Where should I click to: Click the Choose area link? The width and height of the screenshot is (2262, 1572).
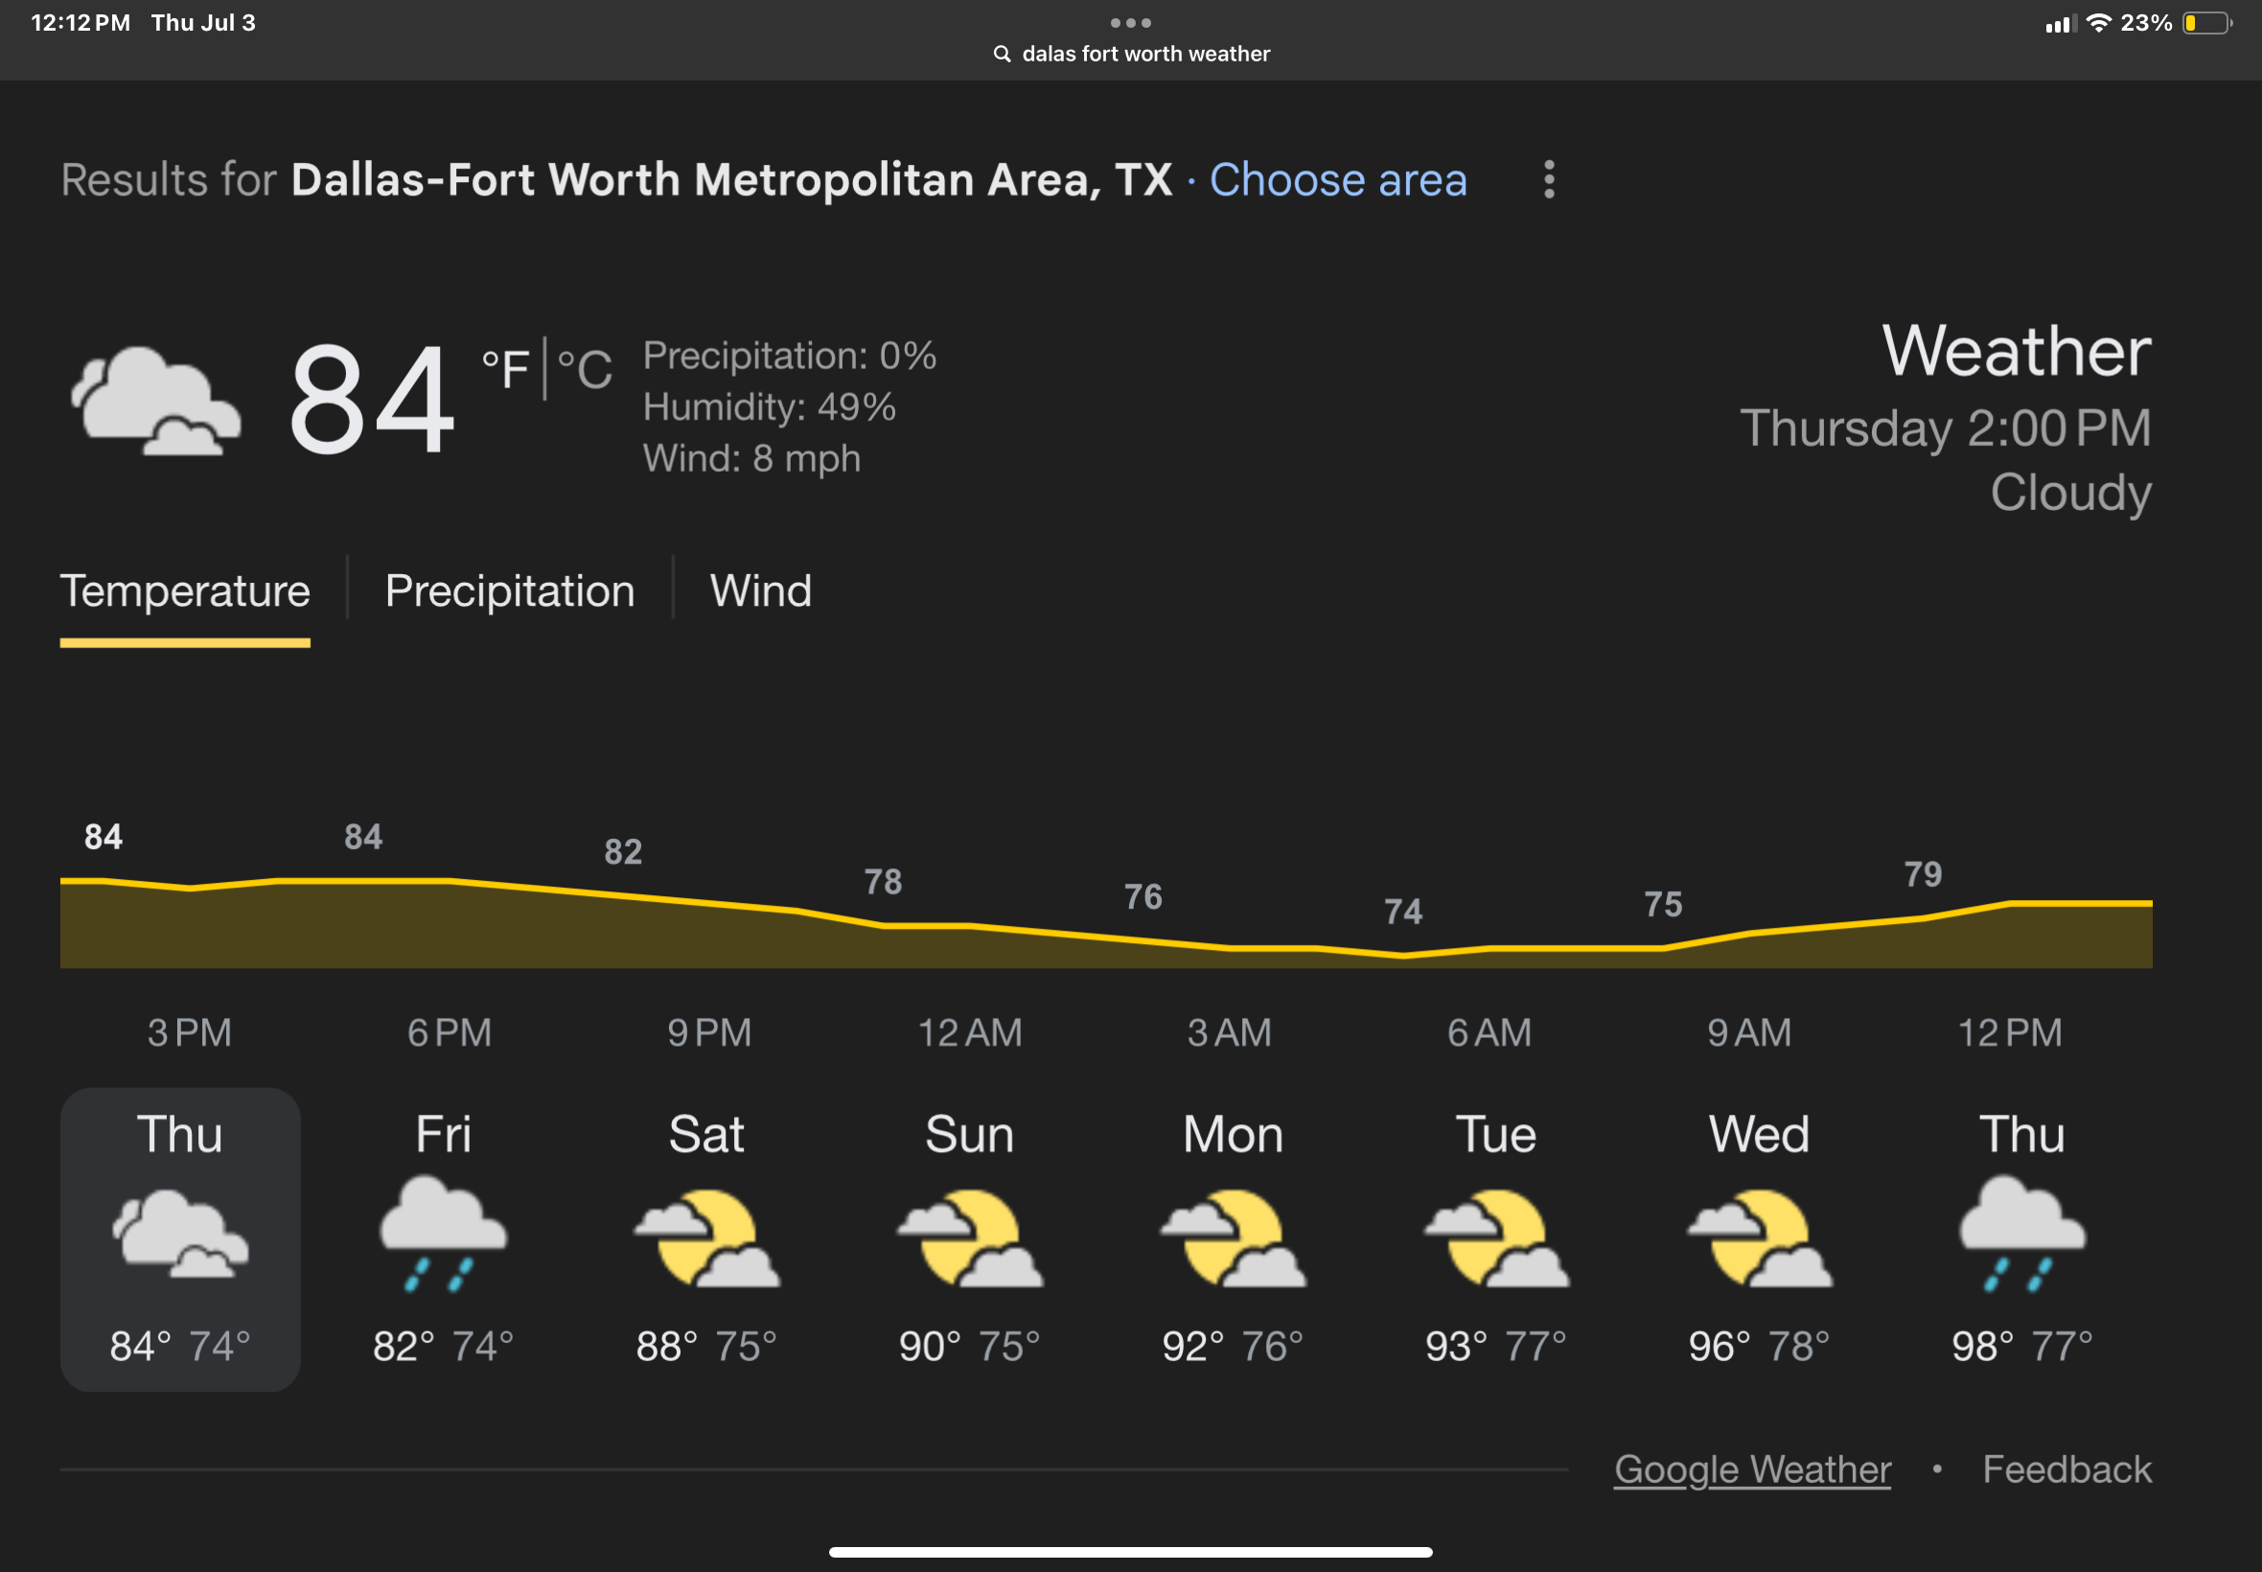click(x=1337, y=180)
